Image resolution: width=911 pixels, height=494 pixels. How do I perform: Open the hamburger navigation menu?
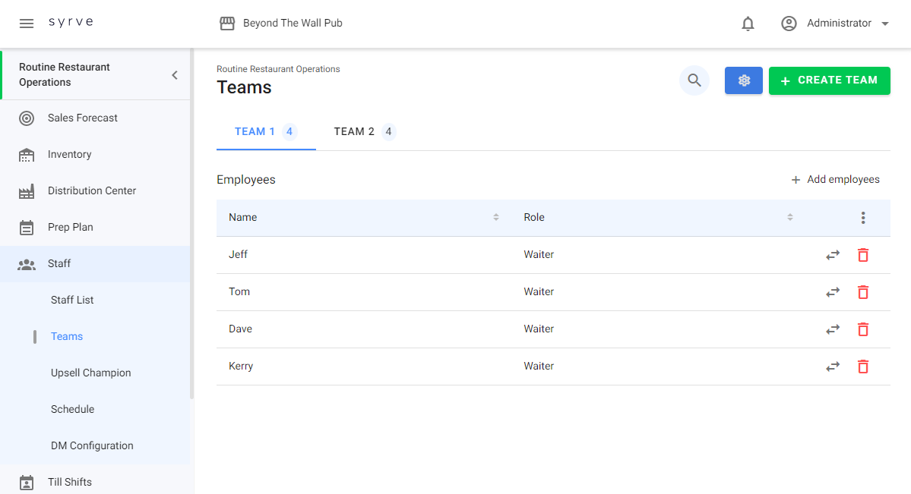click(27, 24)
